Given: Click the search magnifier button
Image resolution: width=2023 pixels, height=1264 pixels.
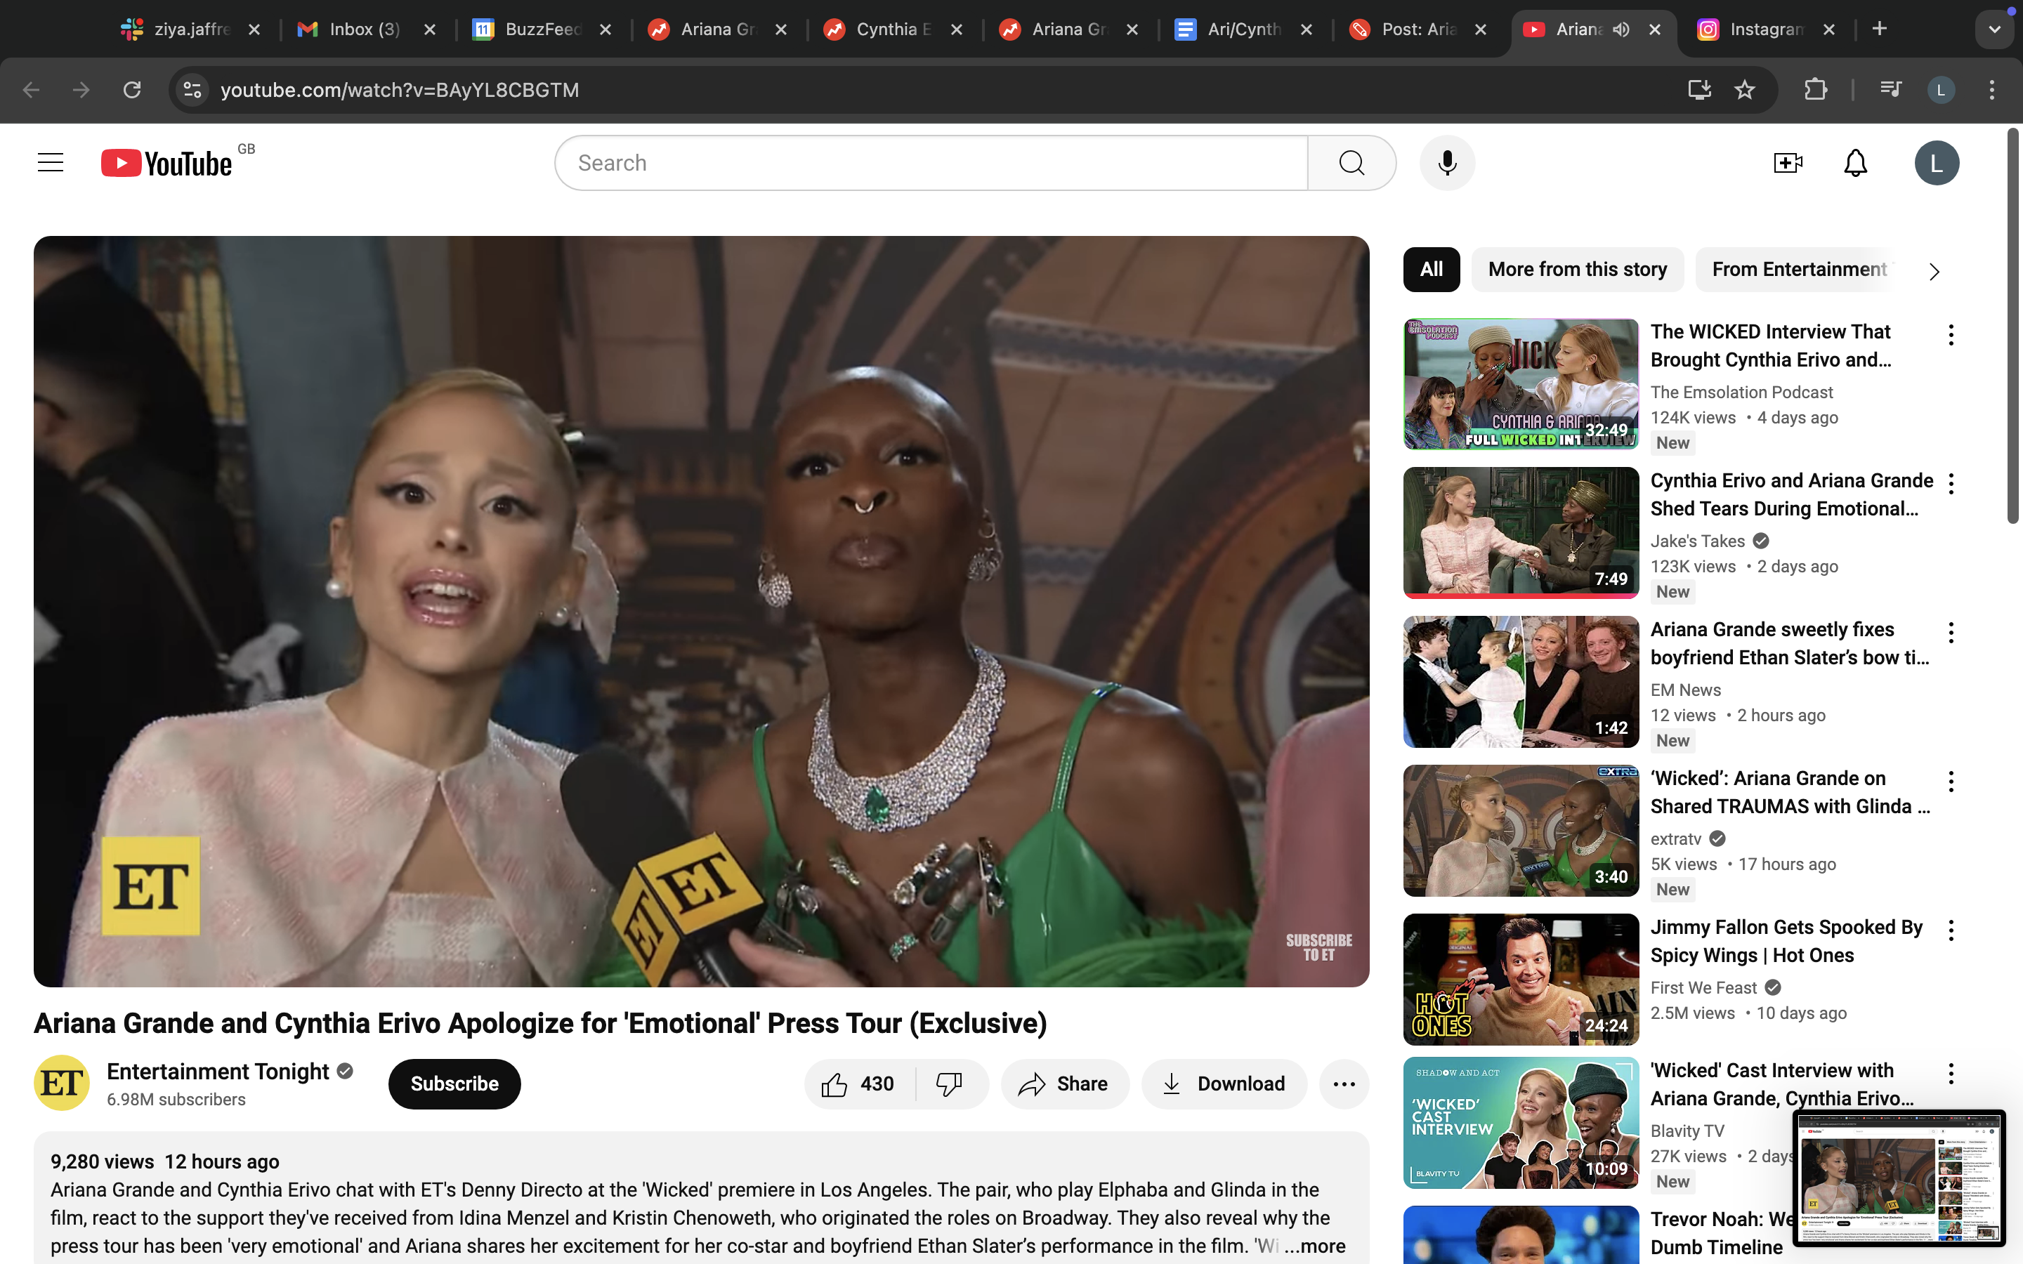Looking at the screenshot, I should 1351,163.
